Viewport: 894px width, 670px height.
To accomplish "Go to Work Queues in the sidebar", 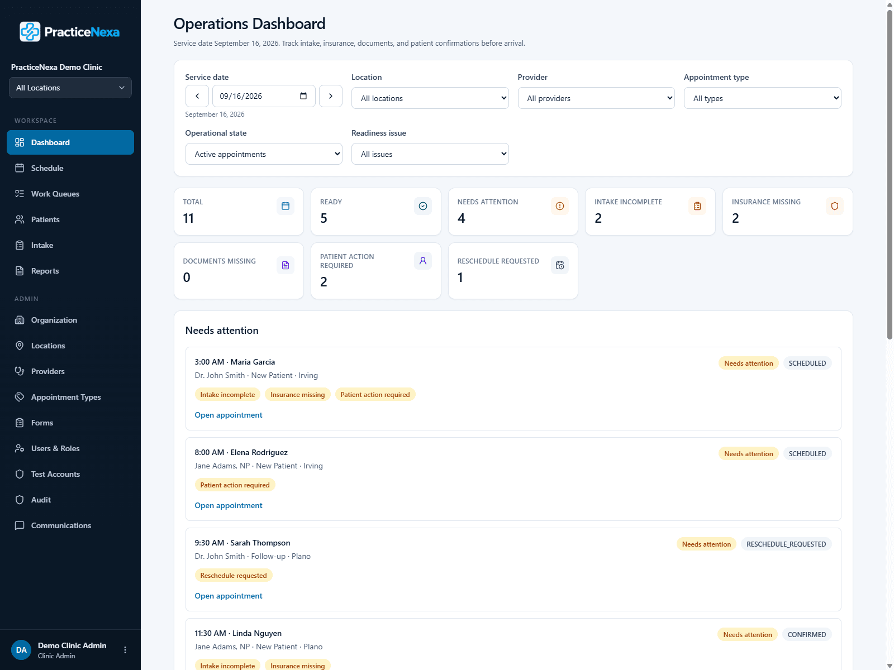I will point(70,194).
